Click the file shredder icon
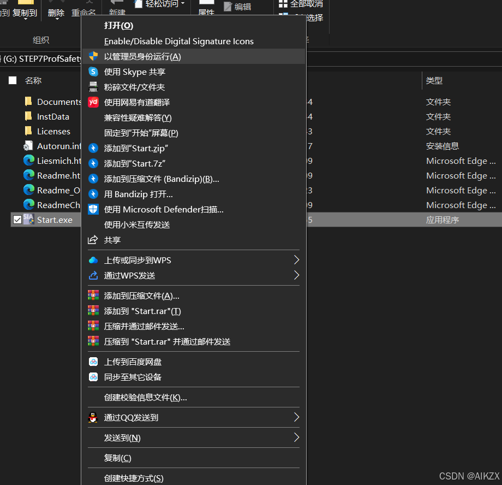The image size is (502, 485). click(x=93, y=87)
